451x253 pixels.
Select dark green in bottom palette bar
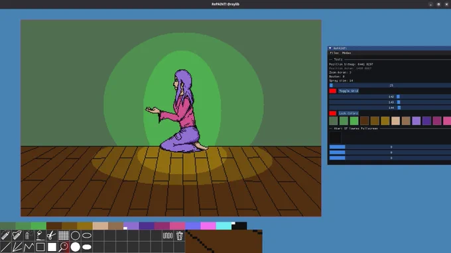pos(8,226)
